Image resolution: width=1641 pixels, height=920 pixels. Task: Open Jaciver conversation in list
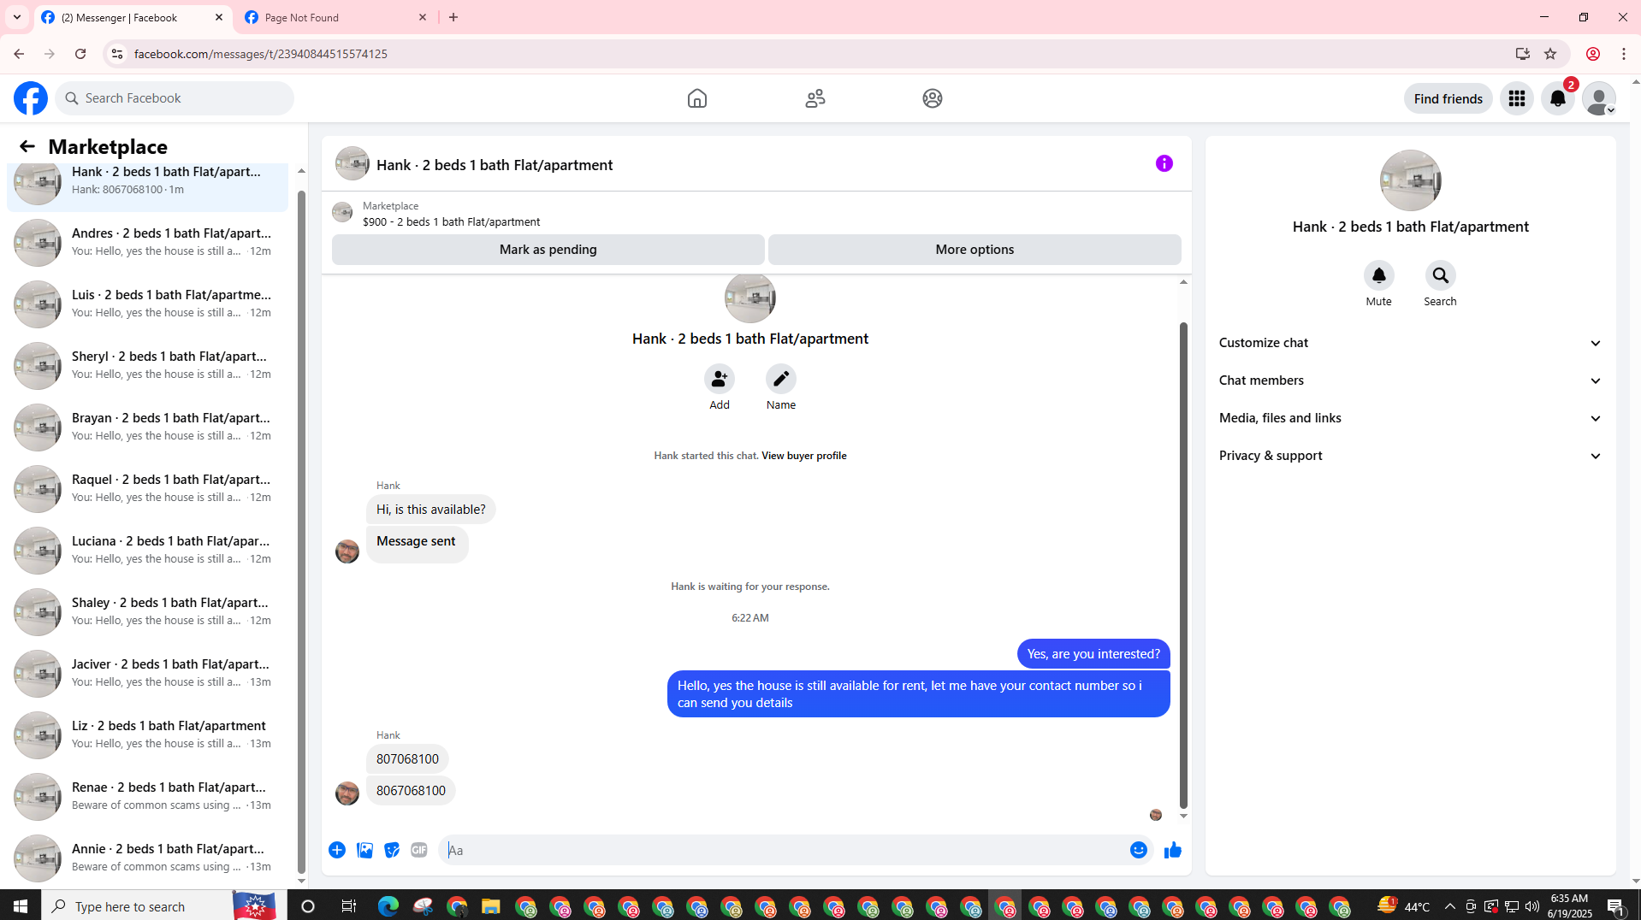click(148, 673)
